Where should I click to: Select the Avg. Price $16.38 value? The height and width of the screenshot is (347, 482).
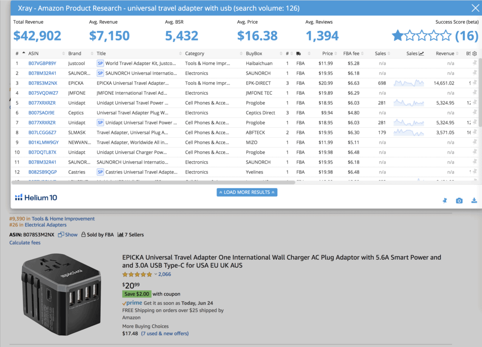[x=257, y=36]
